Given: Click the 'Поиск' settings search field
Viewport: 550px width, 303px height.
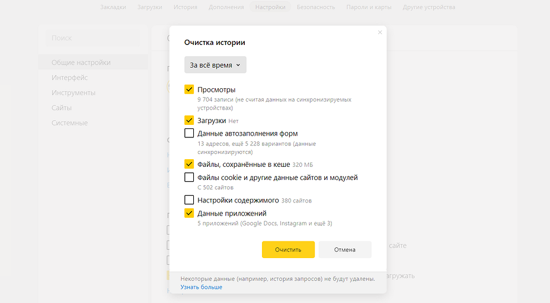Looking at the screenshot, I should [x=93, y=38].
